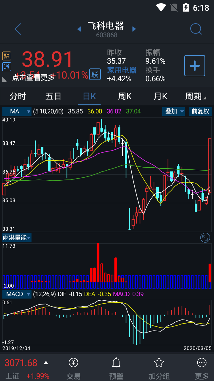Image resolution: width=214 pixels, height=381 pixels.
Task: Expand the index bar up triangle
Action: 46,363
